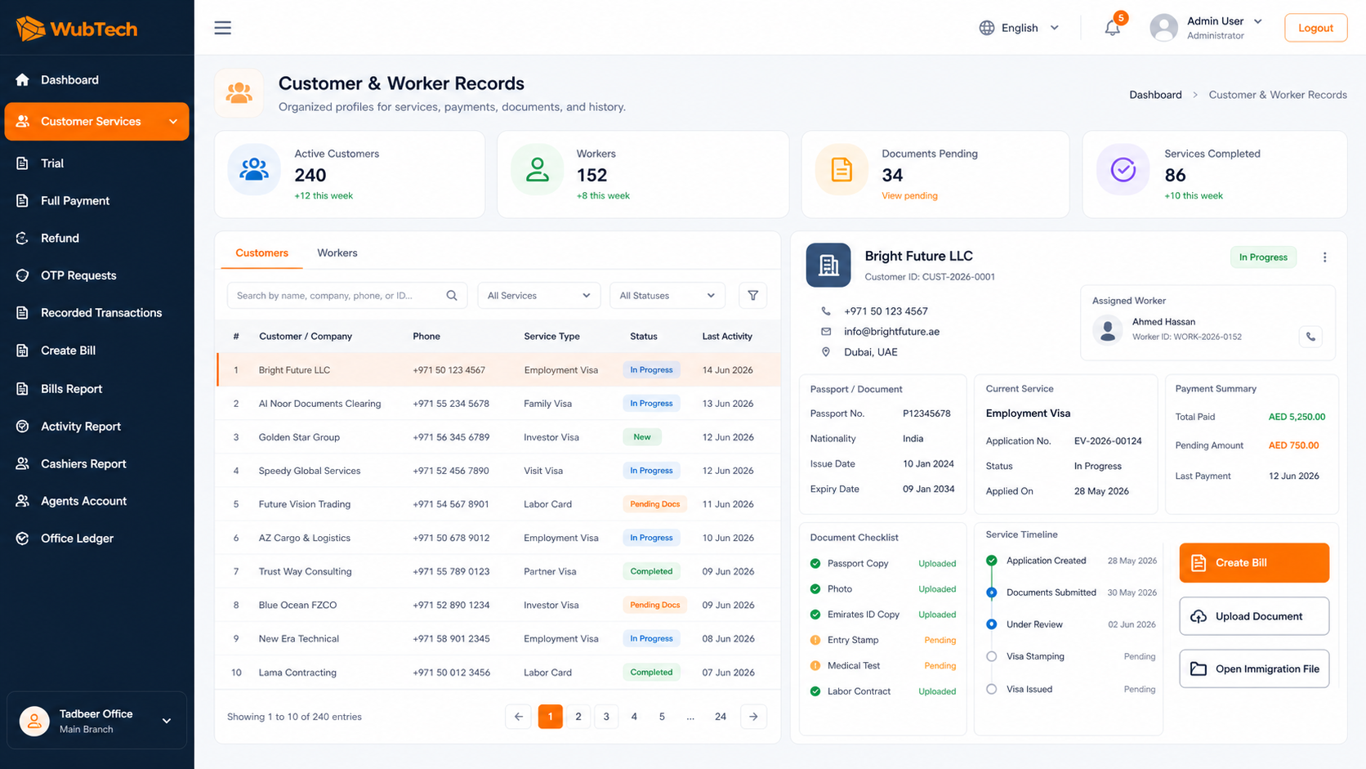Click the Active Customers card icon
1366x769 pixels.
click(x=254, y=169)
